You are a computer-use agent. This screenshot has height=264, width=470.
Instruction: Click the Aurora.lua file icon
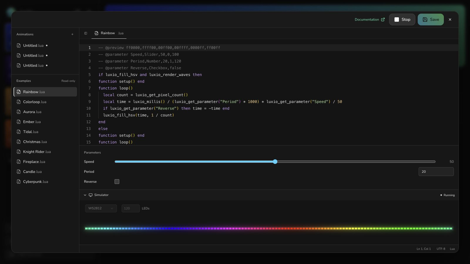(x=19, y=112)
